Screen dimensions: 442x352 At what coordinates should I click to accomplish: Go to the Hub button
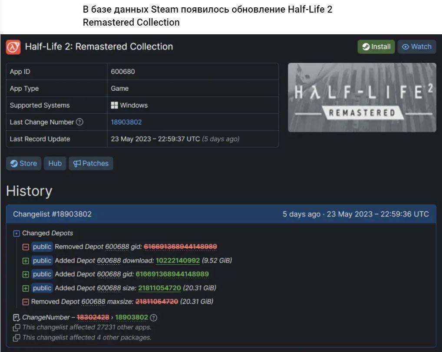click(55, 164)
